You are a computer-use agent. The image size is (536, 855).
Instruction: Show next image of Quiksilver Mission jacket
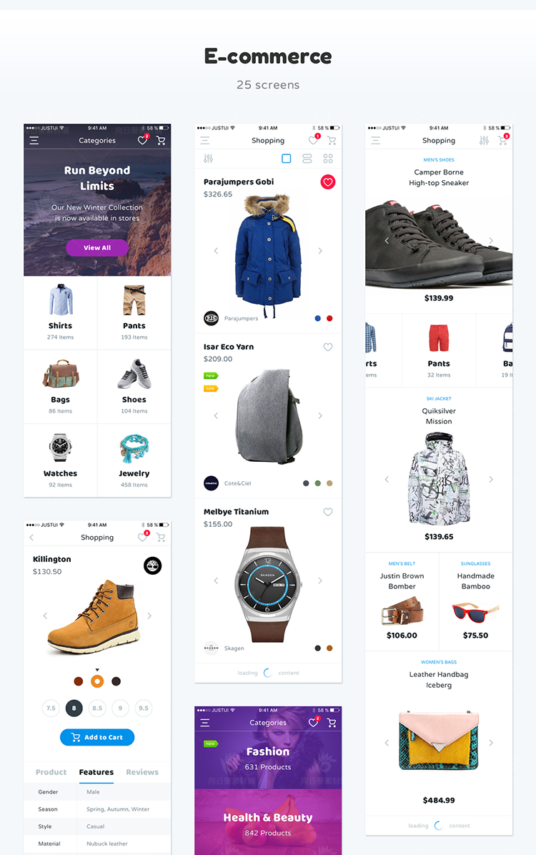[491, 479]
